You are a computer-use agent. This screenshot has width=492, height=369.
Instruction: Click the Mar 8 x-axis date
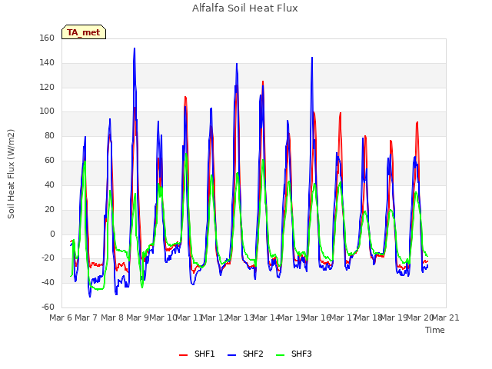112,317
